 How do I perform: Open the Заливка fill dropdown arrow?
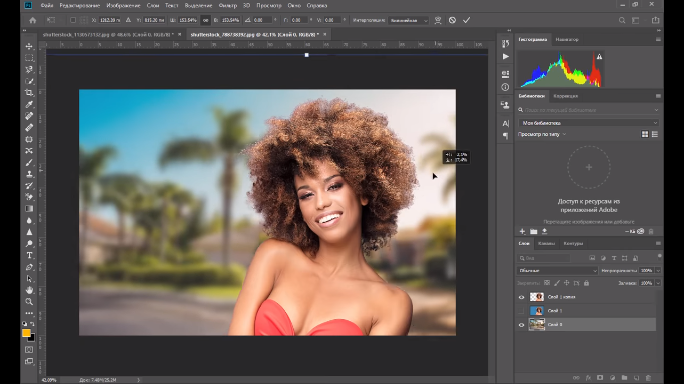(x=658, y=283)
